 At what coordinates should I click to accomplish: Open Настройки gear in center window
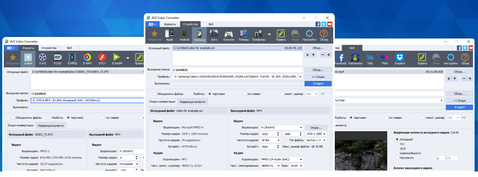click(309, 35)
